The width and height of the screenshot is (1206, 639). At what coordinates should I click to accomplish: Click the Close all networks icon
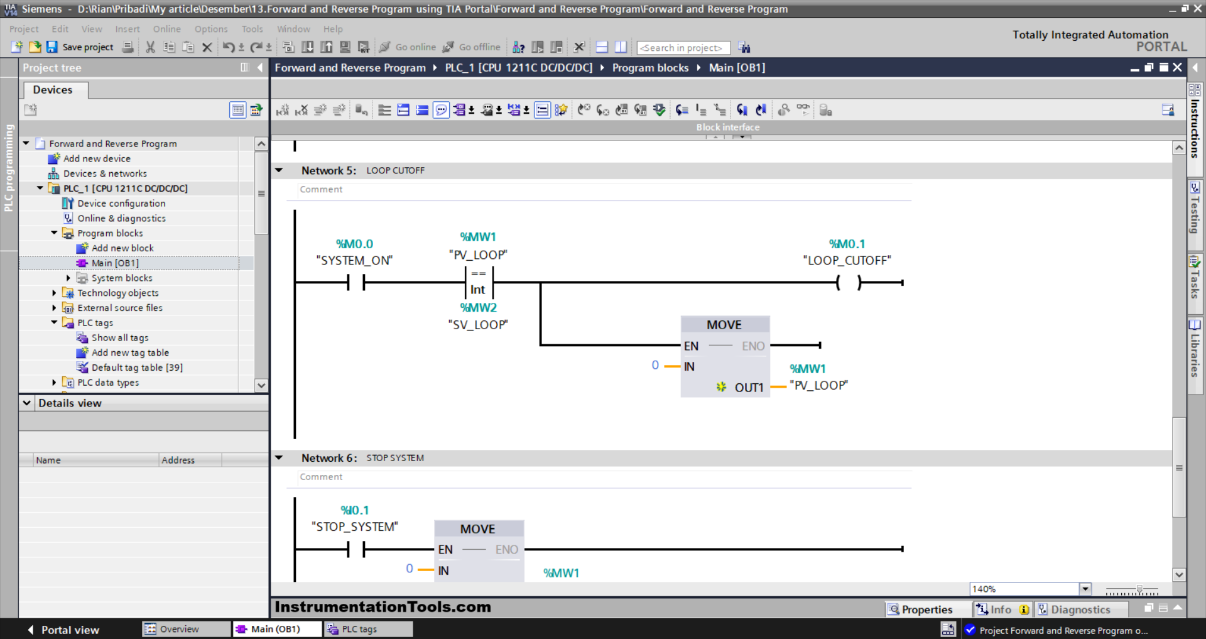[422, 110]
